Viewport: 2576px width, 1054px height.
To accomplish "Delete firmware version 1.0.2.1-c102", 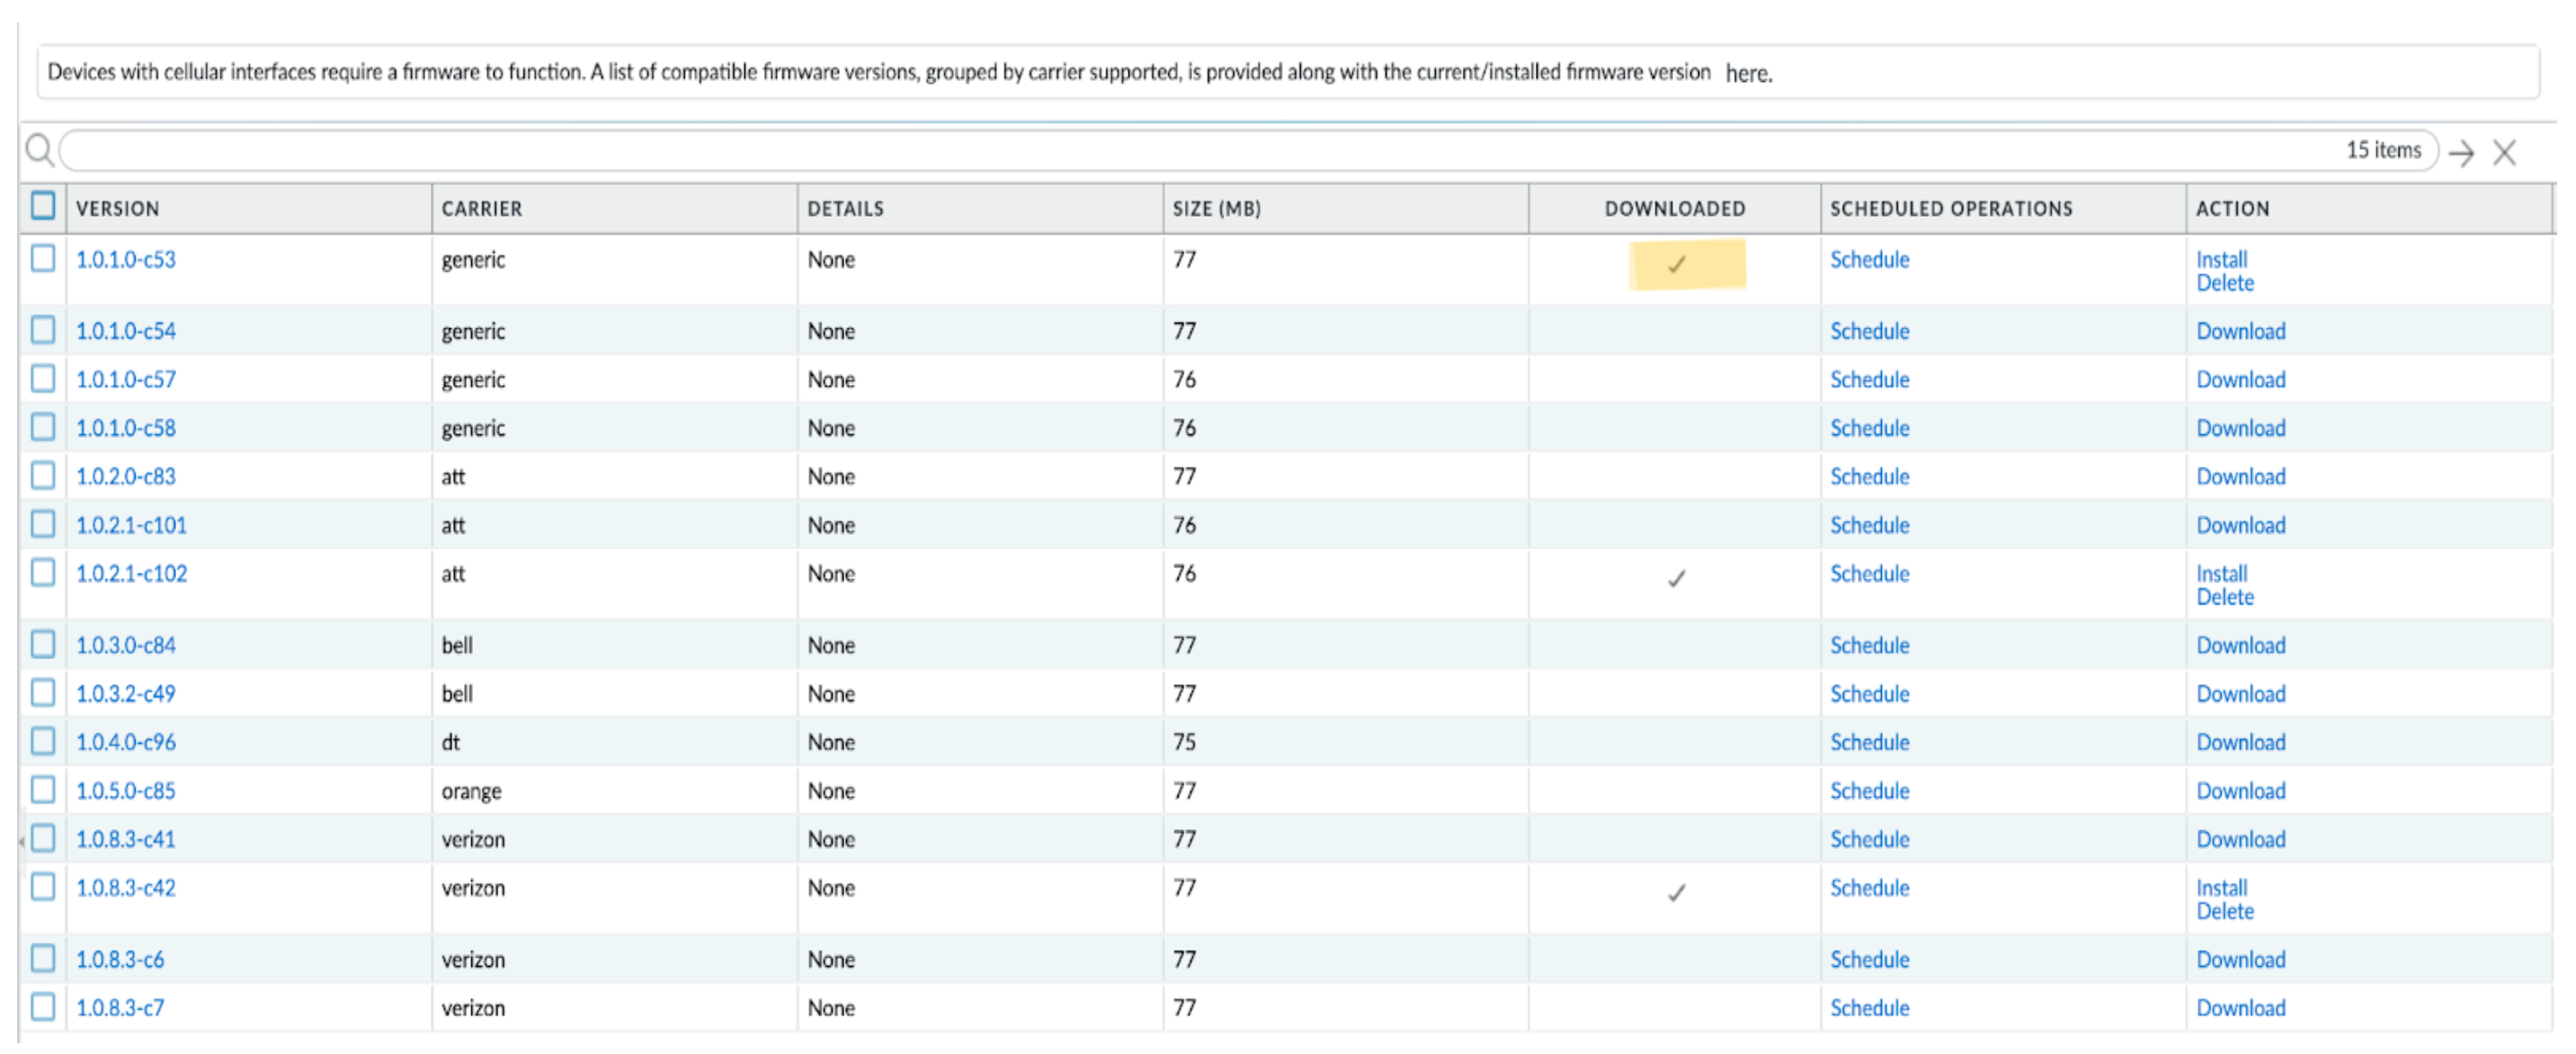I will (x=2225, y=597).
